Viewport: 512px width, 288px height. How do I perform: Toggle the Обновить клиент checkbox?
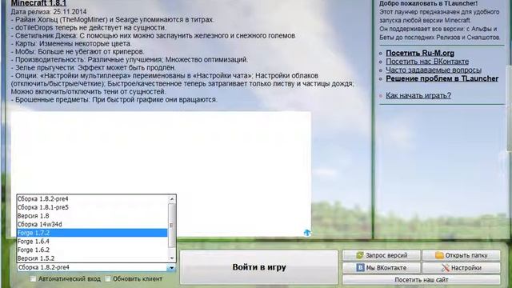(107, 279)
